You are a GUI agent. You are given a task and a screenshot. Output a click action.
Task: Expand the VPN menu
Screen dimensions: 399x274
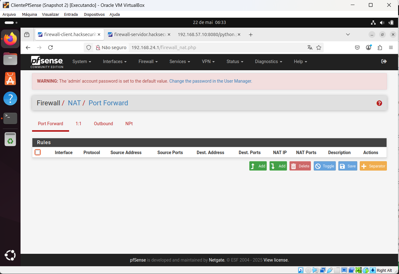(x=208, y=62)
